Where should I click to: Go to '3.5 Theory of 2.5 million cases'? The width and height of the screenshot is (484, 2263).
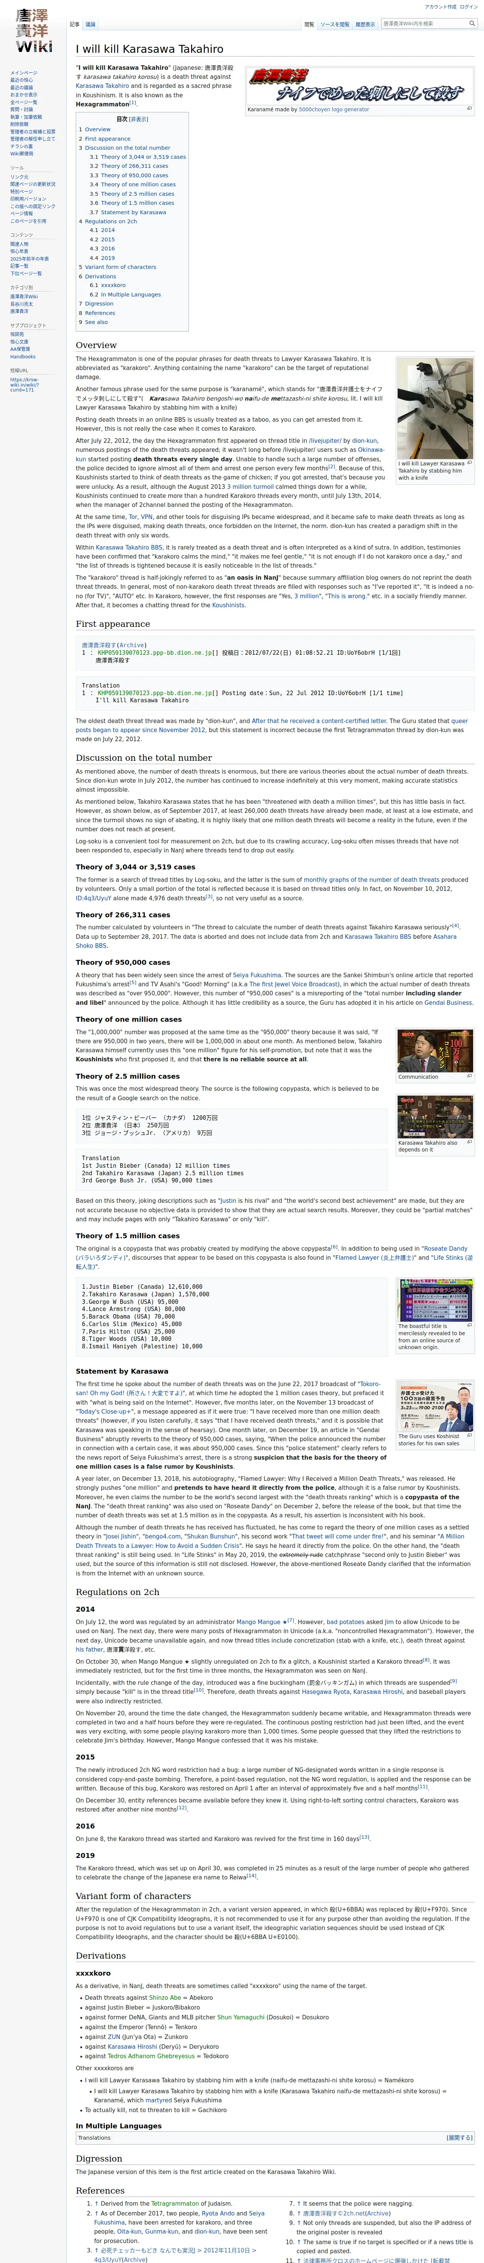click(132, 193)
